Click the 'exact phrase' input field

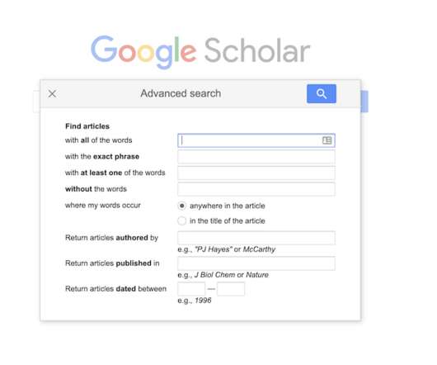point(256,157)
